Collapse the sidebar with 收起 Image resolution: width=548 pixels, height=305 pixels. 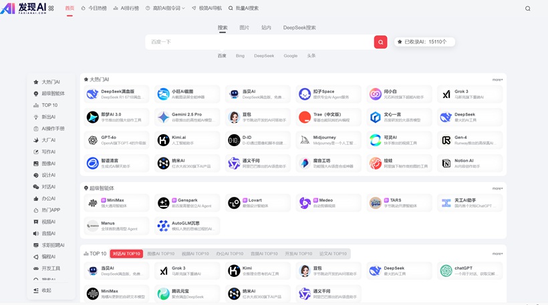tap(45, 290)
